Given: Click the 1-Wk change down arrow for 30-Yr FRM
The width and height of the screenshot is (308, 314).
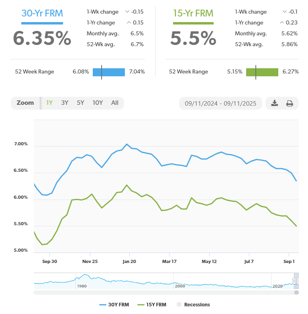Looking at the screenshot, I should coord(128,12).
